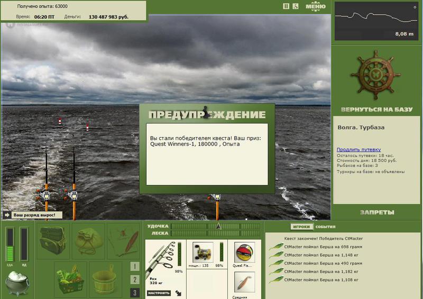Click the depth map showing 8,08 m

[x=376, y=21]
